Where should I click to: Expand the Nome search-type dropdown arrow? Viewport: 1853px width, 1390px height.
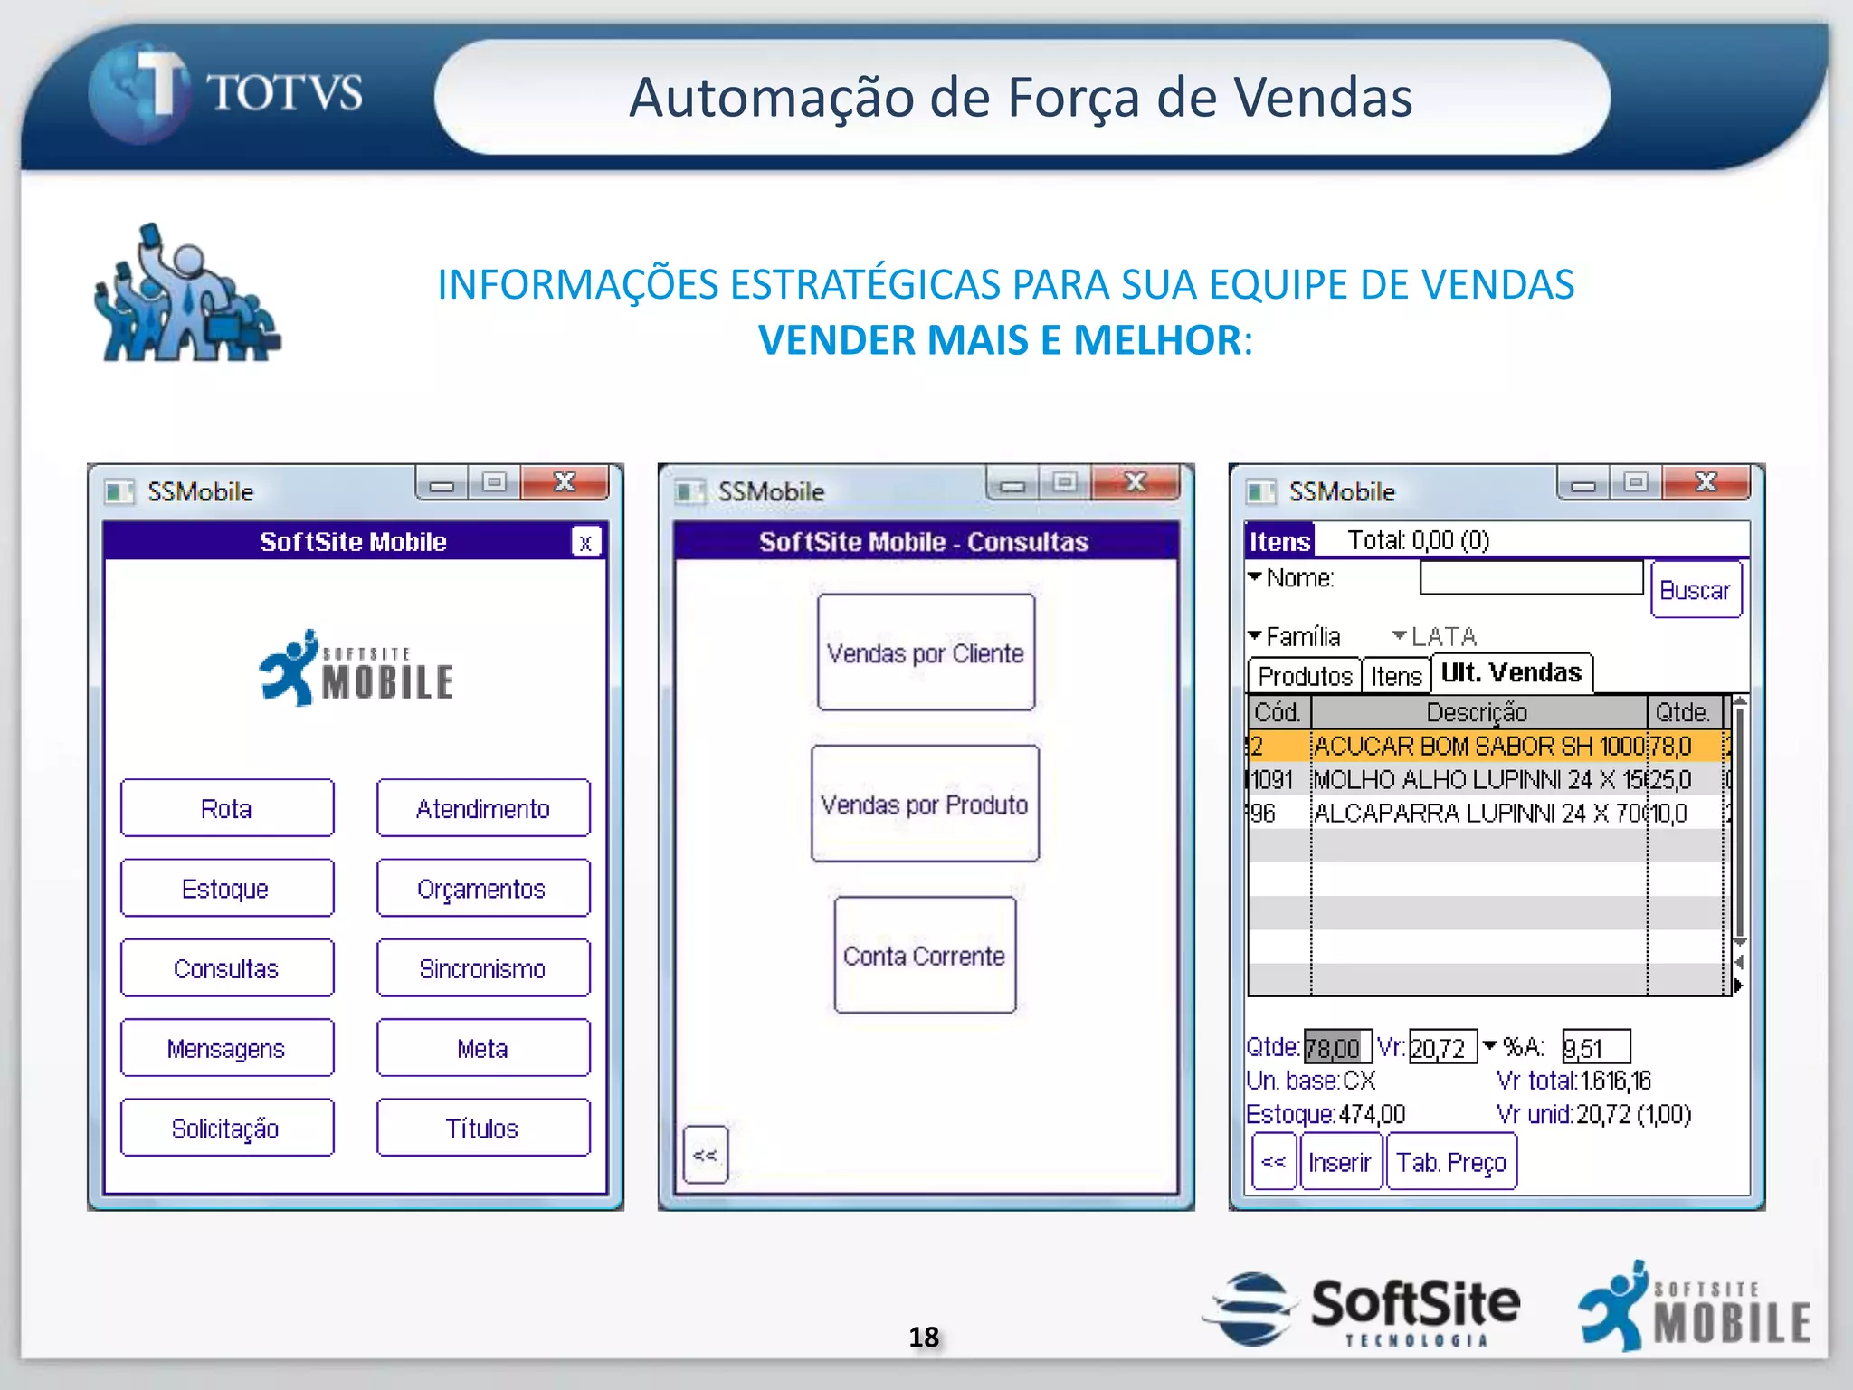[1254, 576]
